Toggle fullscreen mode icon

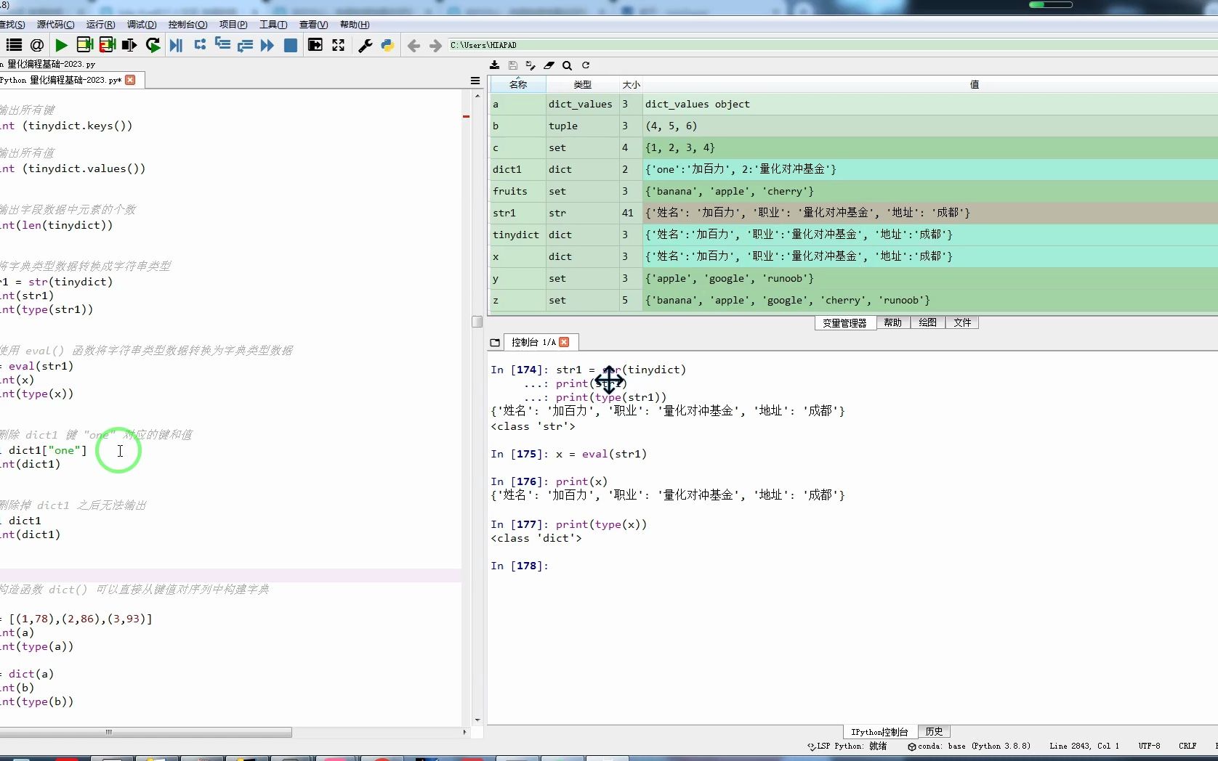click(338, 45)
